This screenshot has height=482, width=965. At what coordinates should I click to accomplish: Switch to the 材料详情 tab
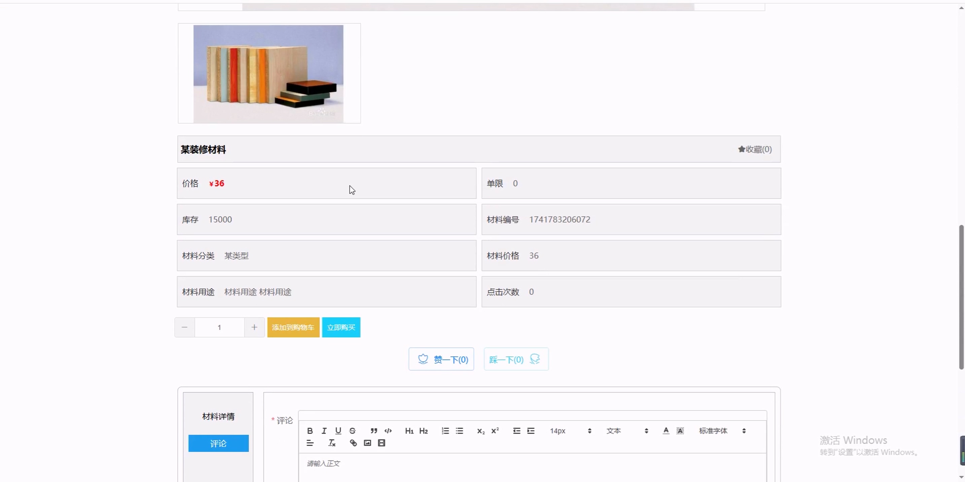coord(218,416)
